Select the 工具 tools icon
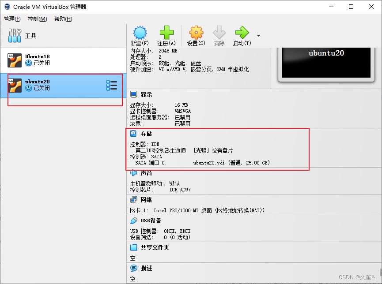 [15, 36]
